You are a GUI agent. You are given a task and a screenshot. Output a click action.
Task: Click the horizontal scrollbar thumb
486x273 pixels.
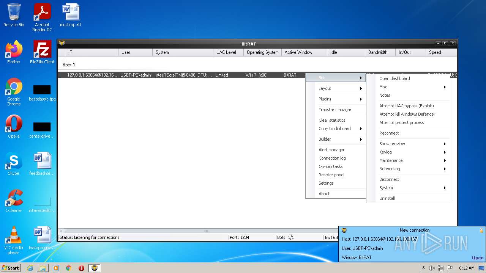pyautogui.click(x=206, y=231)
